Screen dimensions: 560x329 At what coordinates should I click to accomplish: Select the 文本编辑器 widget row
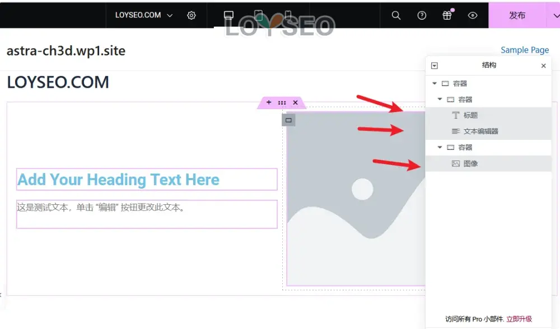(x=488, y=131)
